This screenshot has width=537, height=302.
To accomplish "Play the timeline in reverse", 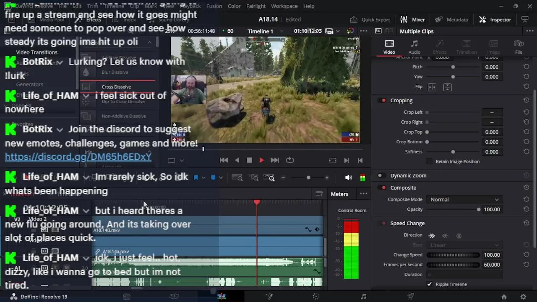I will pos(237,160).
